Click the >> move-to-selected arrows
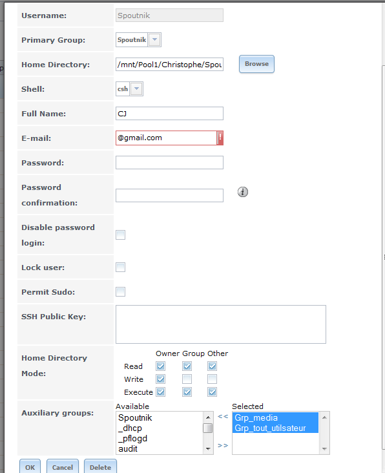 (x=223, y=446)
